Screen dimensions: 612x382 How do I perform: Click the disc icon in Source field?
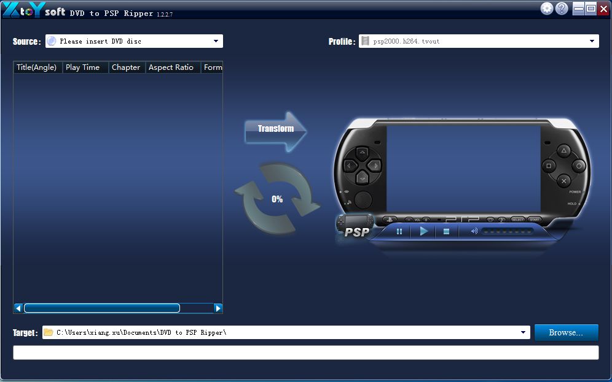pos(52,41)
